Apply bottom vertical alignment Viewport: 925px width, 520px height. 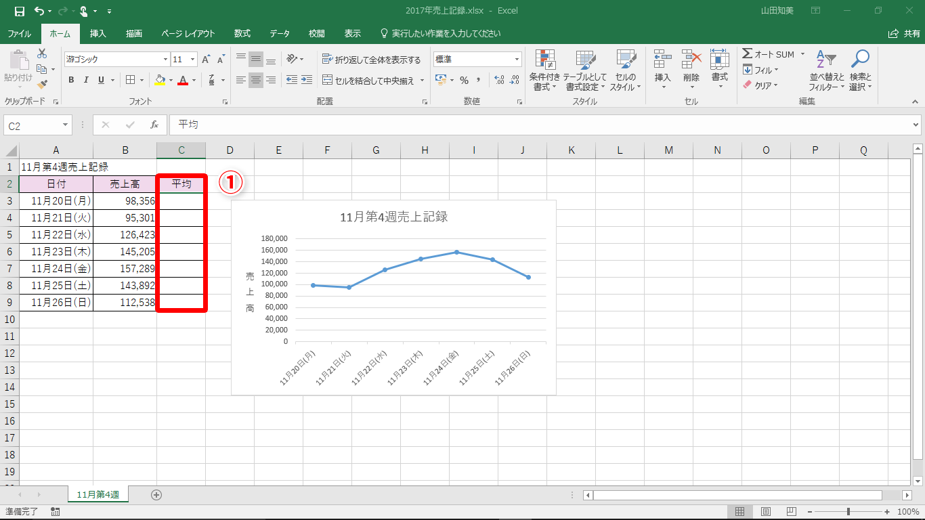(271, 60)
